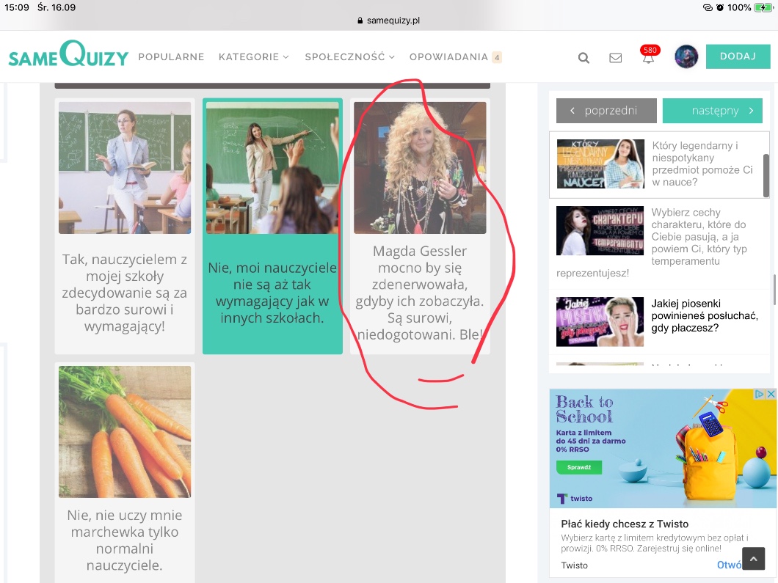
Task: Expand the Społeczność dropdown menu
Action: [349, 57]
